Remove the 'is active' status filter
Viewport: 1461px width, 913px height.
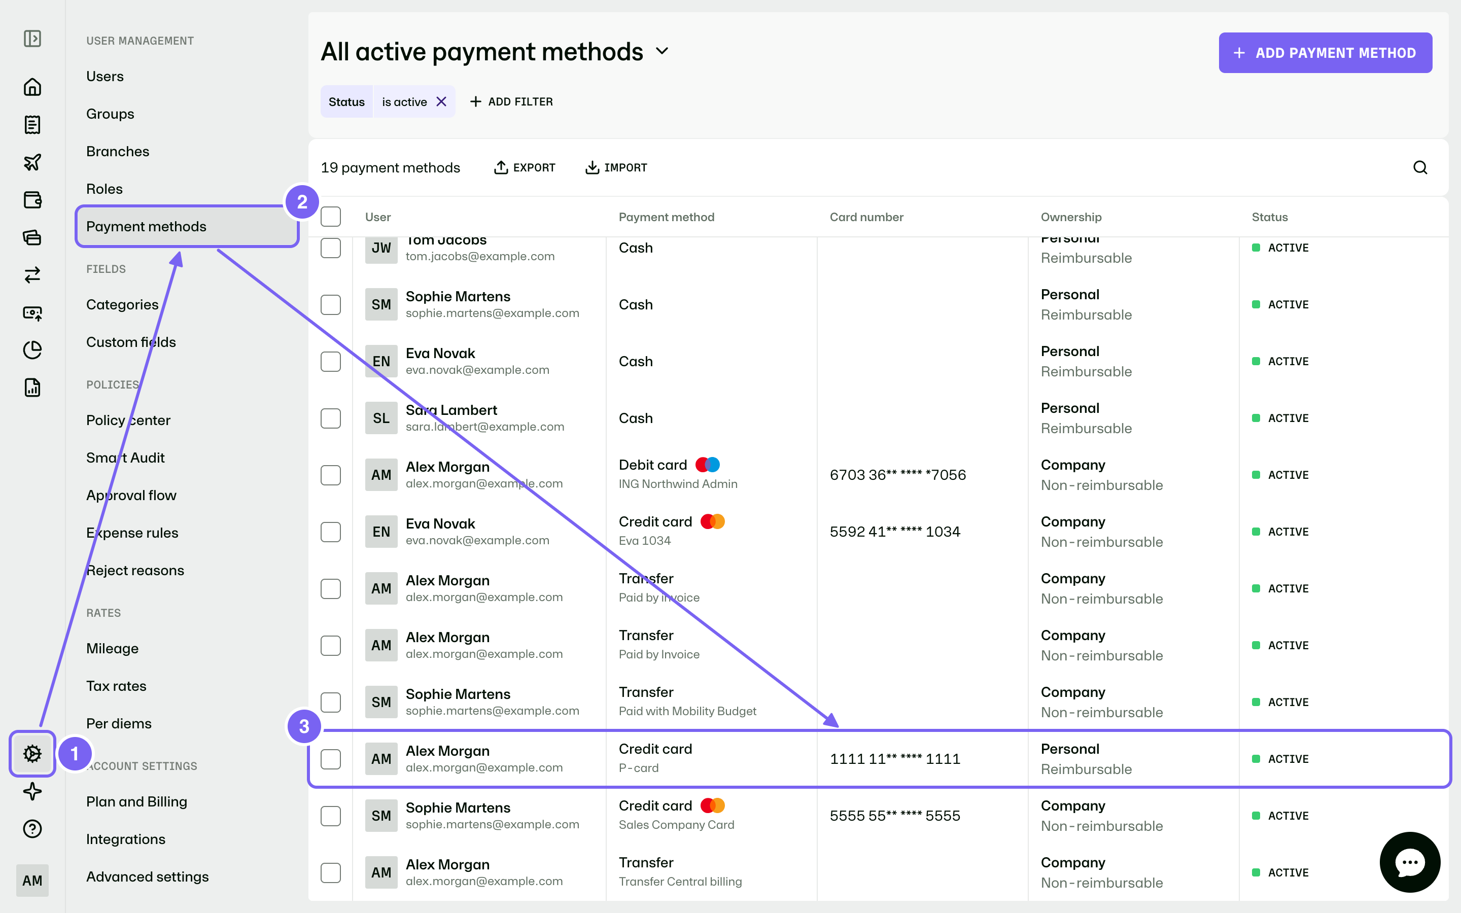[441, 101]
